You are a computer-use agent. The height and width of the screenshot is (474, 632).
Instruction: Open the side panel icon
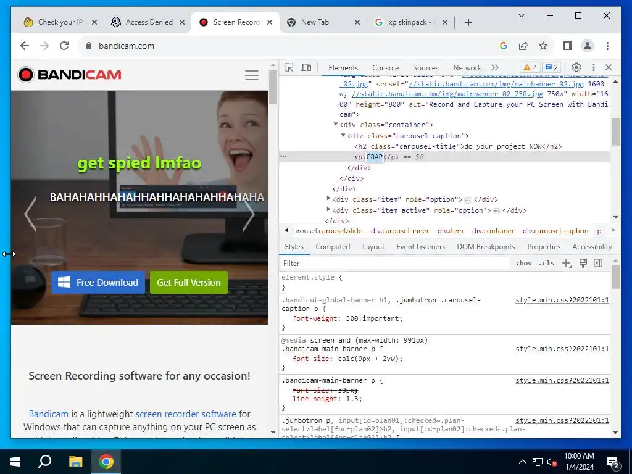[568, 46]
